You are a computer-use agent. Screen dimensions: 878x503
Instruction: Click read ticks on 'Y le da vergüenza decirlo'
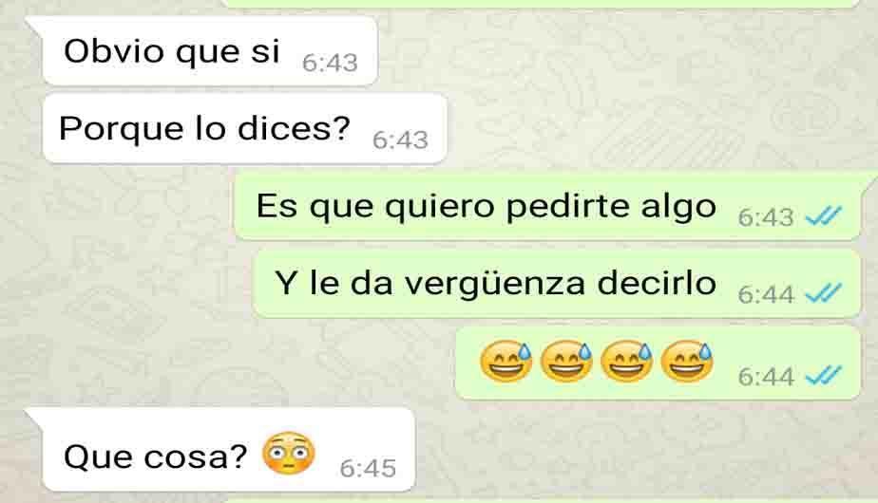[x=824, y=293]
